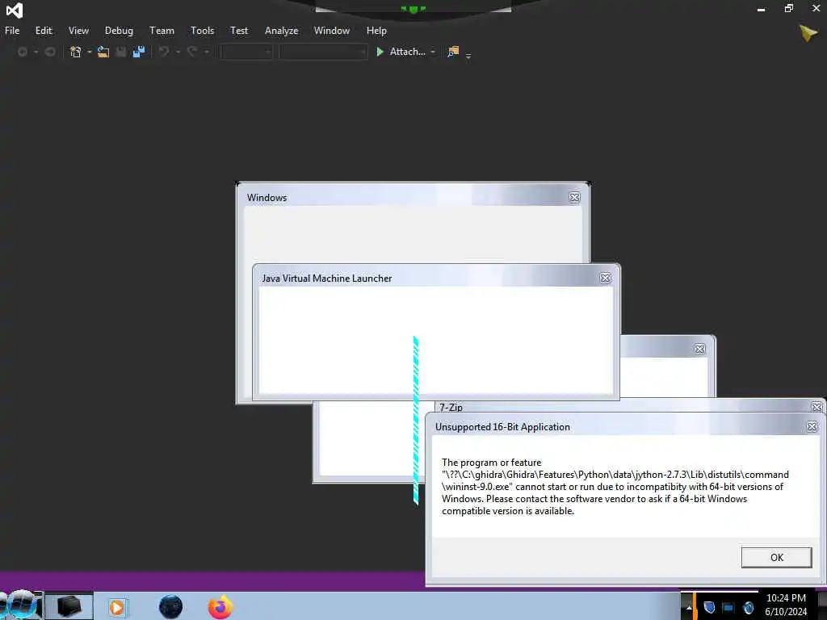Click the round blue tray icon beside the clock

click(748, 608)
